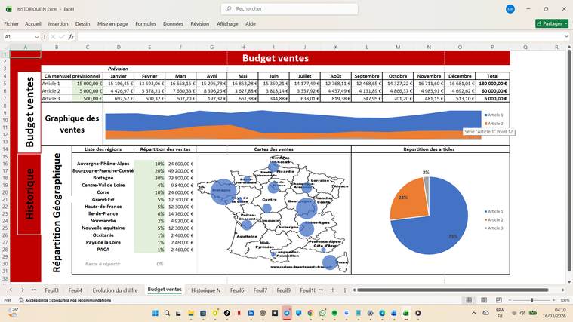Screen dimensions: 573x322
Task: Add a new sheet with plus icon
Action: 332,290
